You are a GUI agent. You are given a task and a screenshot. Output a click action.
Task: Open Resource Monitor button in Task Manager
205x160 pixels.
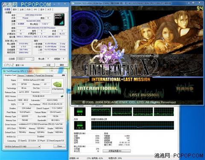pos(117,151)
